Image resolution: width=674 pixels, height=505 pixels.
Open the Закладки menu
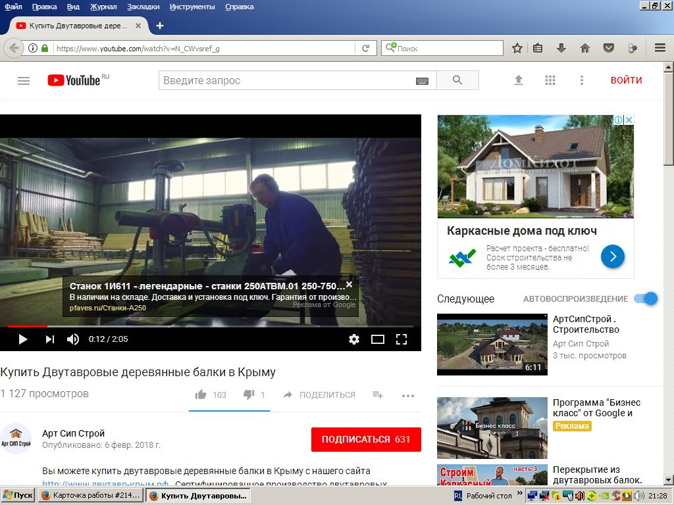coord(143,7)
